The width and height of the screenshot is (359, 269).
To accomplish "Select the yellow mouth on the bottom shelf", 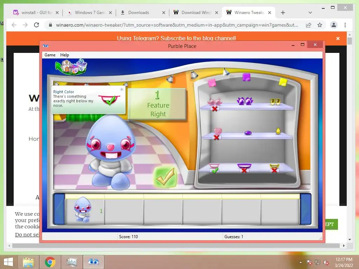I will [x=274, y=166].
